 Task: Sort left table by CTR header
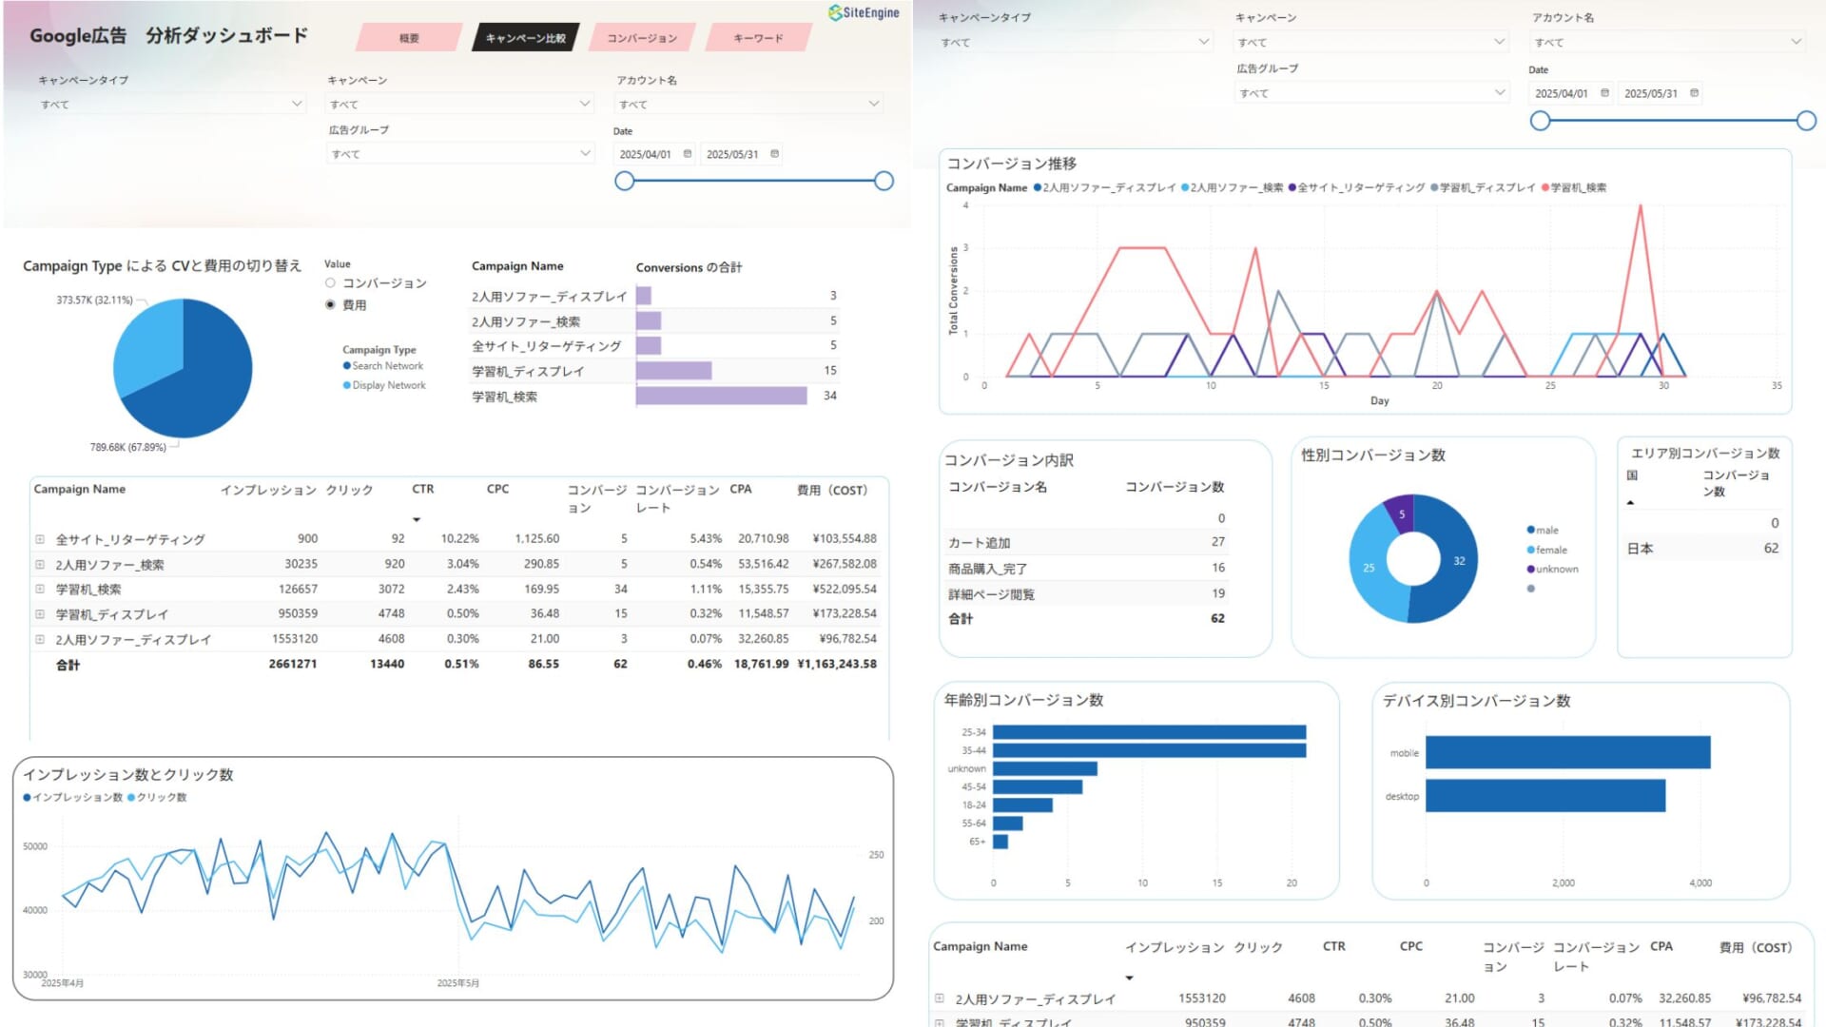point(422,490)
